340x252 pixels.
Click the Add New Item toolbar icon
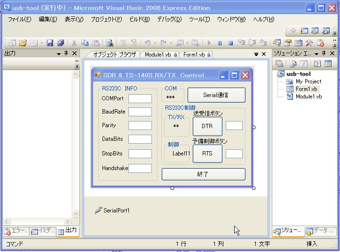[x=34, y=43]
